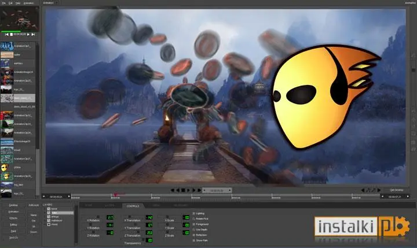Image resolution: width=417 pixels, height=248 pixels.
Task: Click the X Rotation slider handle
Action: coord(98,217)
